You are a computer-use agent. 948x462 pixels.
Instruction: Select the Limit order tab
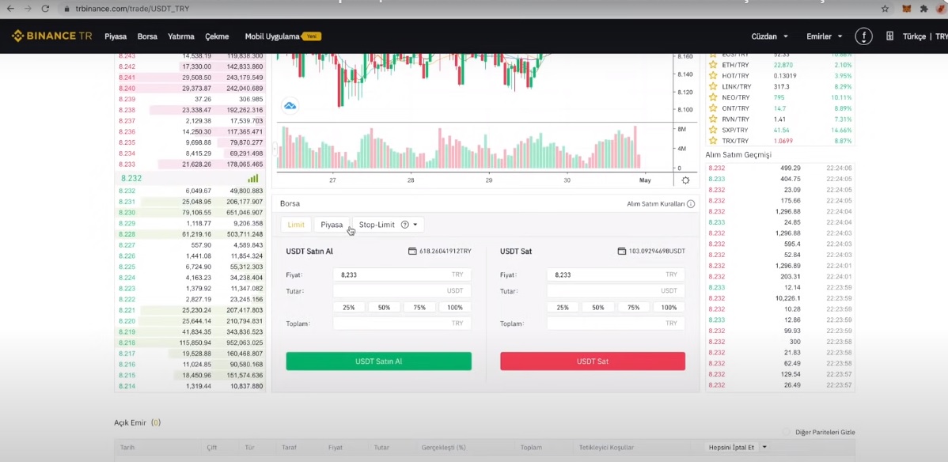click(x=296, y=225)
